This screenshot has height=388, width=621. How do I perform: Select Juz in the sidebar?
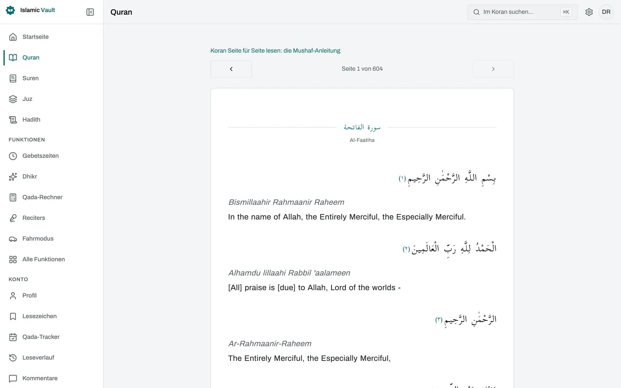(52, 99)
